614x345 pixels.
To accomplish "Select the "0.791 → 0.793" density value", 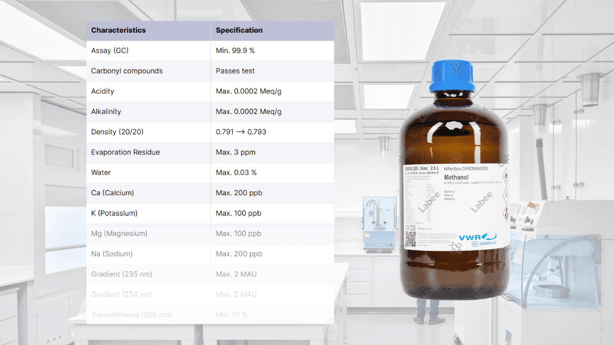I will pos(241,132).
